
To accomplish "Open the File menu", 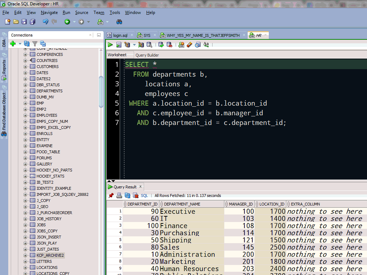I will [x=6, y=13].
